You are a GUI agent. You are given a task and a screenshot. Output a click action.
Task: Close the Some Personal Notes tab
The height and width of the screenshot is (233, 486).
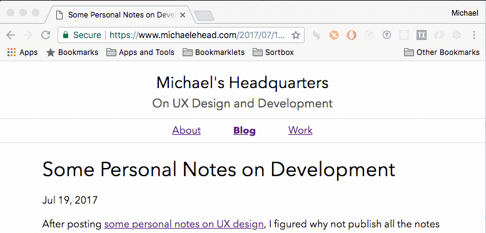coord(183,15)
